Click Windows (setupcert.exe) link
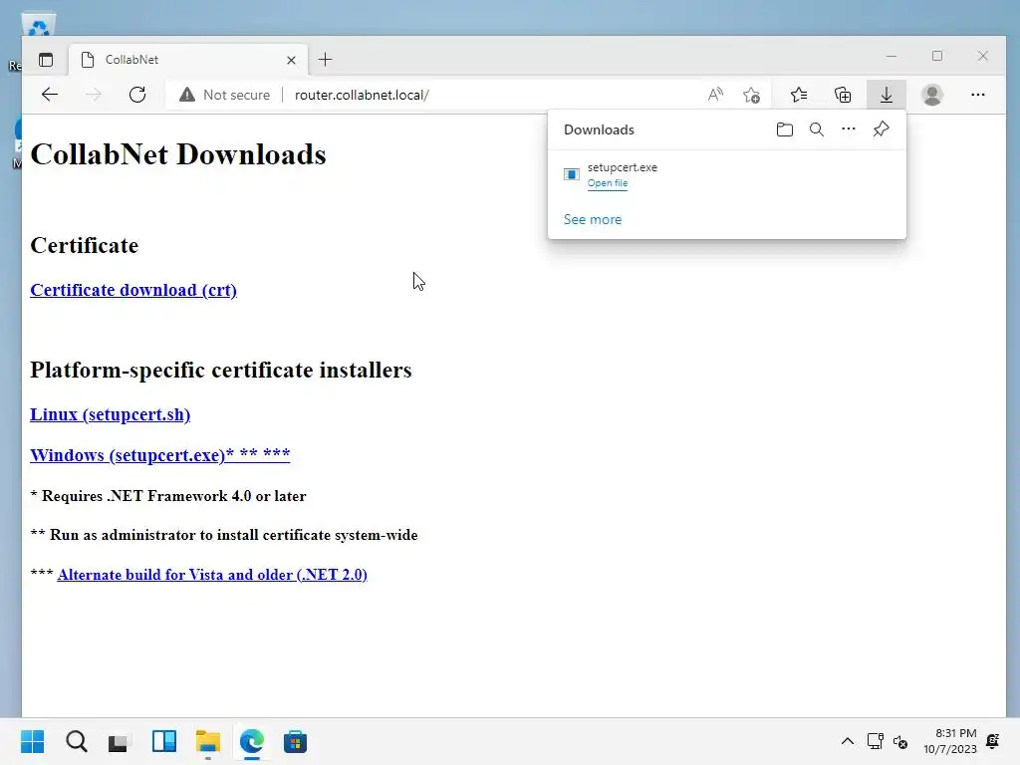This screenshot has height=765, width=1020. 160,454
